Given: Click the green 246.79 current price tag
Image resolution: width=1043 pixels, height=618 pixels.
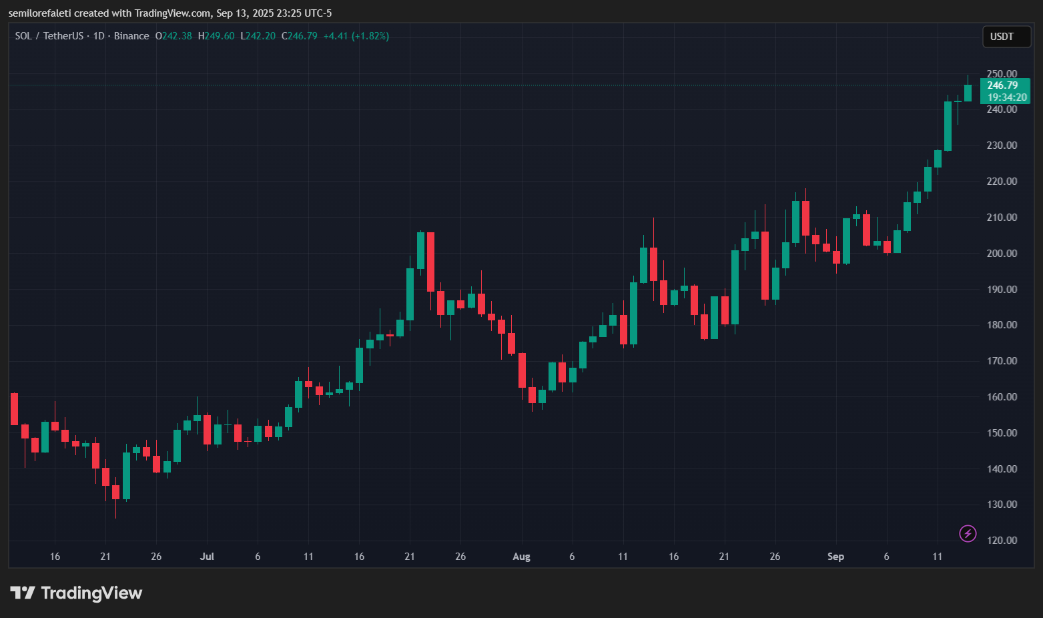Looking at the screenshot, I should click(x=1002, y=85).
